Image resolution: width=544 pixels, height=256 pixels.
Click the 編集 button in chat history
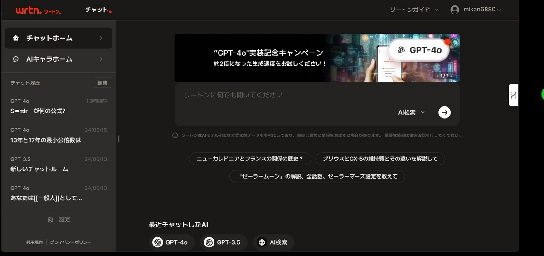tap(102, 83)
